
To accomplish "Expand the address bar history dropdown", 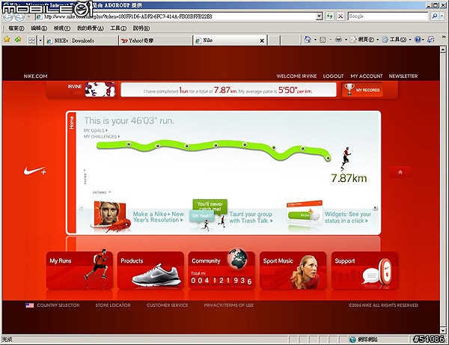I will 320,16.
